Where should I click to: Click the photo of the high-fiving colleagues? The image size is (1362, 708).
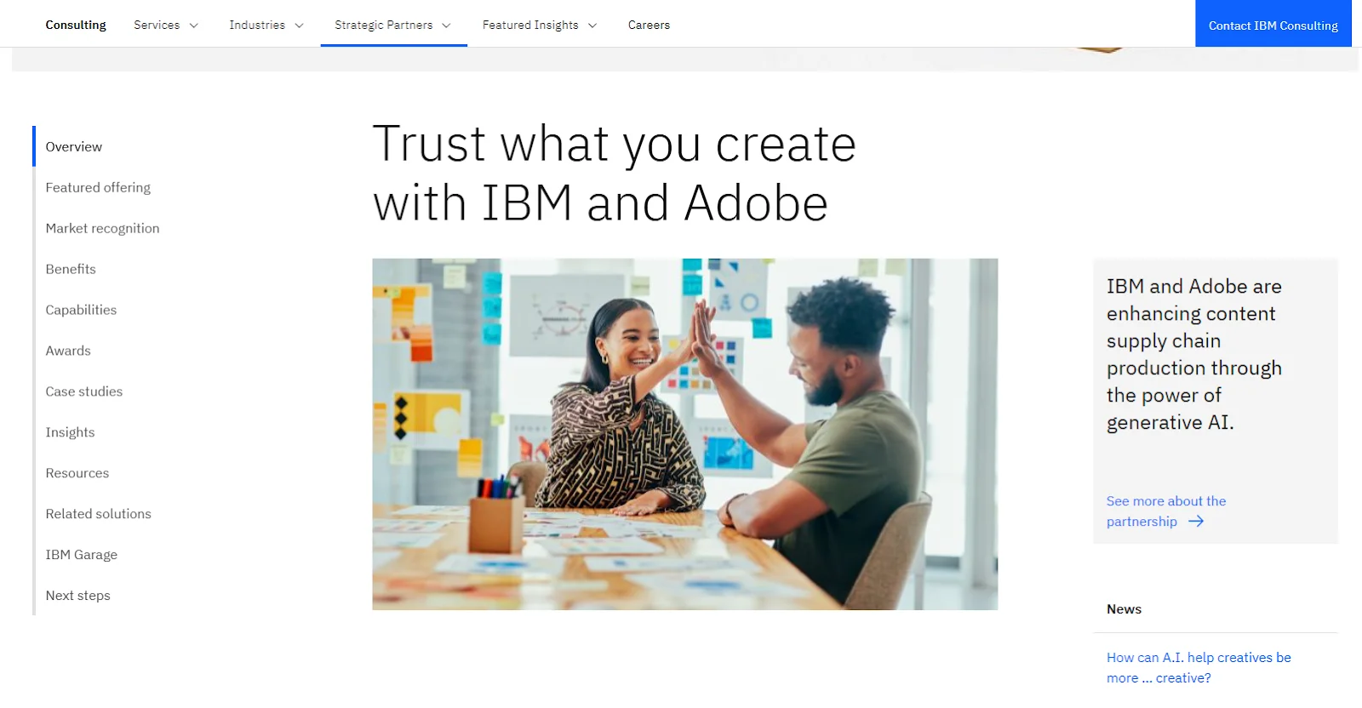coord(684,434)
